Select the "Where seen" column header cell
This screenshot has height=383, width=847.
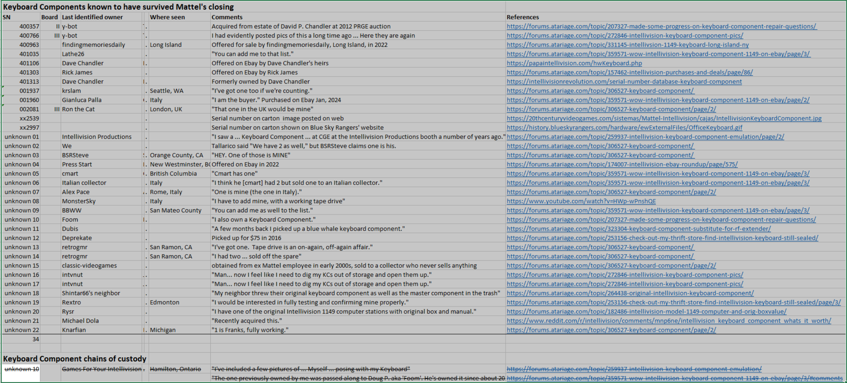coord(167,17)
